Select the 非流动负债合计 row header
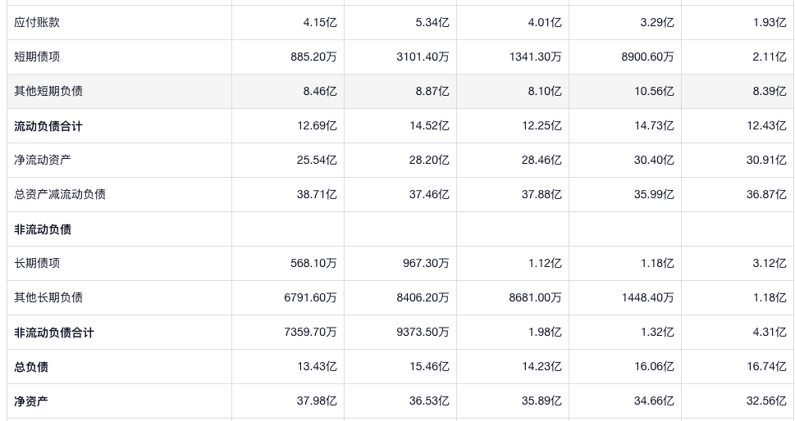Viewport: 795px width, 421px height. tap(54, 333)
